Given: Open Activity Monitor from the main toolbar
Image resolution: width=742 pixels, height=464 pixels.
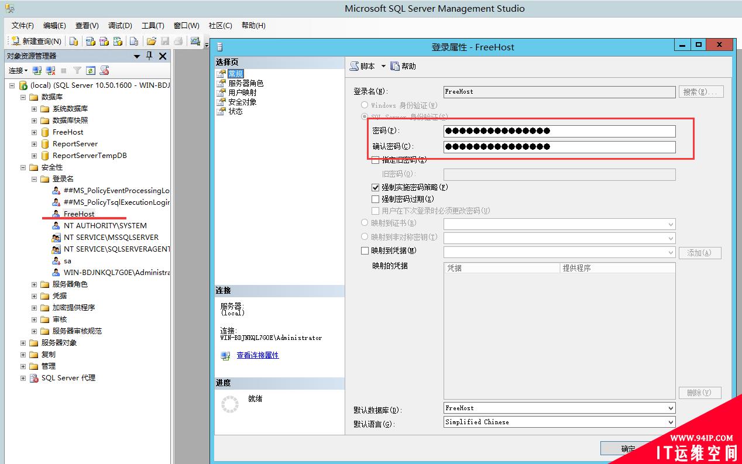Looking at the screenshot, I should [x=195, y=41].
